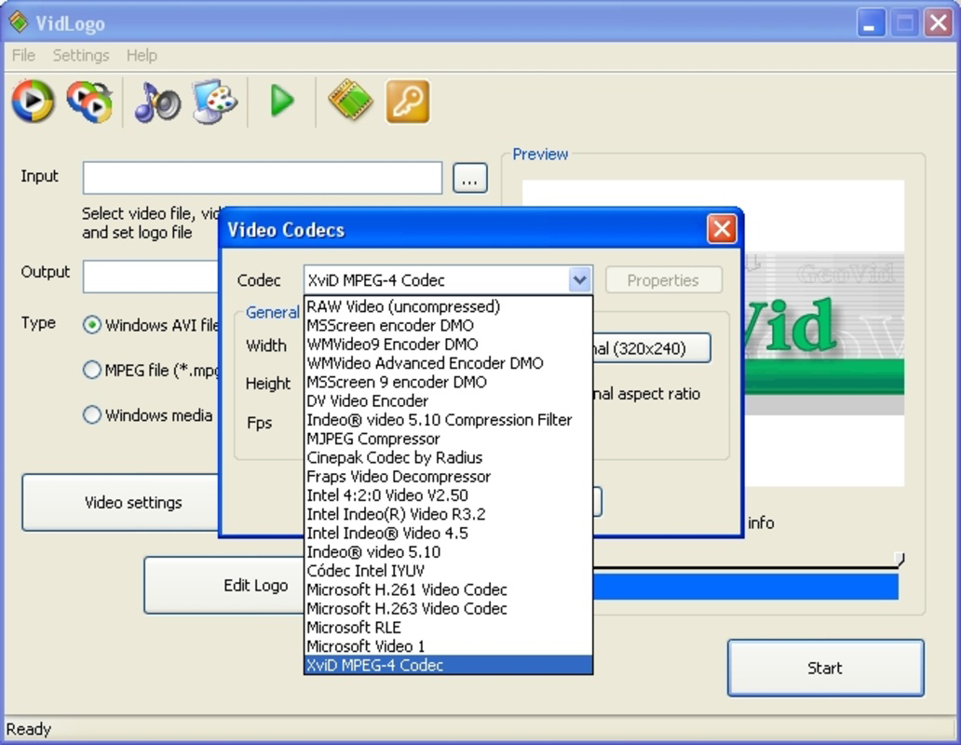
Task: Open the Codec dropdown list
Action: [580, 279]
